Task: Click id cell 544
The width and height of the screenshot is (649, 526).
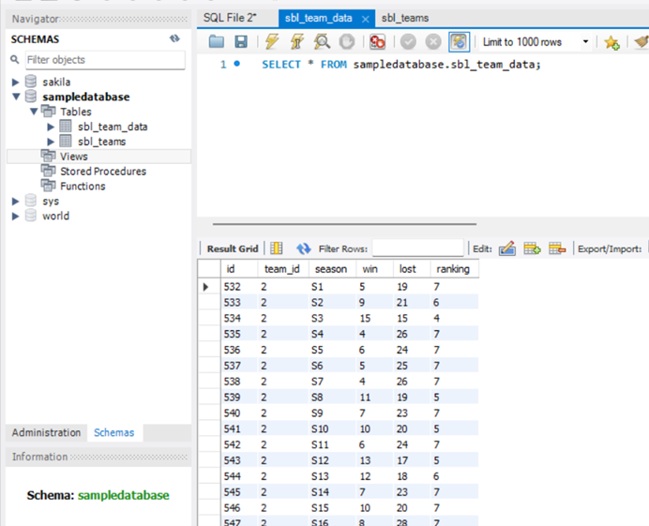Action: click(240, 476)
